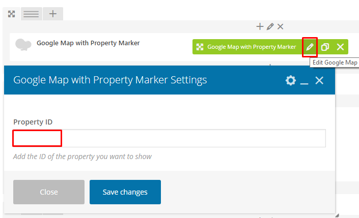Screen dimensions: 359x218
Task: Delete the column using the gray X icon
Action: (280, 26)
